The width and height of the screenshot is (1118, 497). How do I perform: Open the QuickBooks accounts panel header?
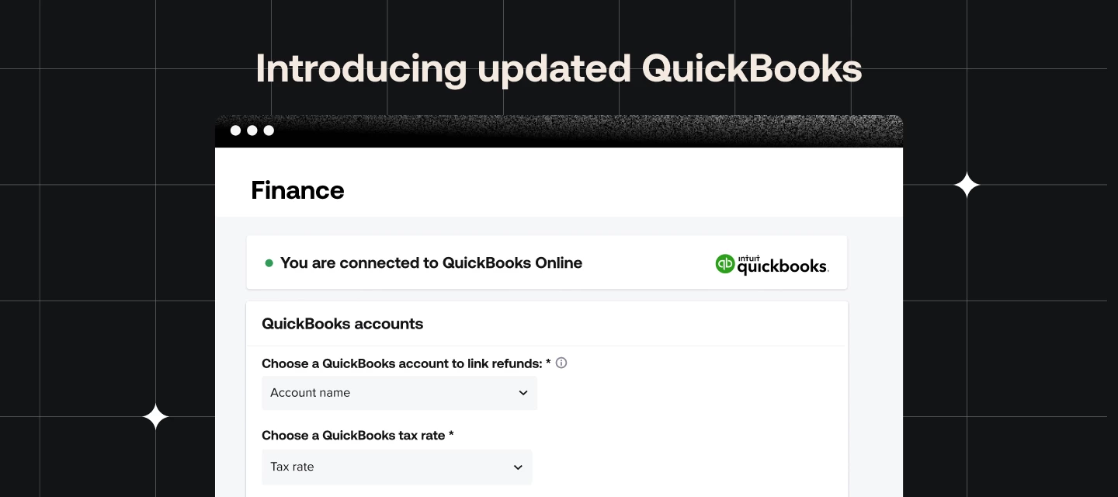tap(342, 324)
